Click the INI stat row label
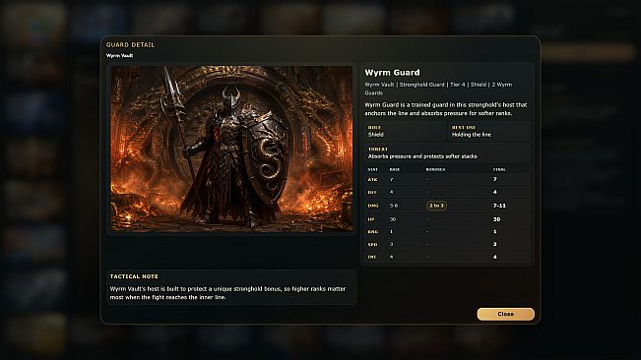The width and height of the screenshot is (641, 360). point(371,257)
